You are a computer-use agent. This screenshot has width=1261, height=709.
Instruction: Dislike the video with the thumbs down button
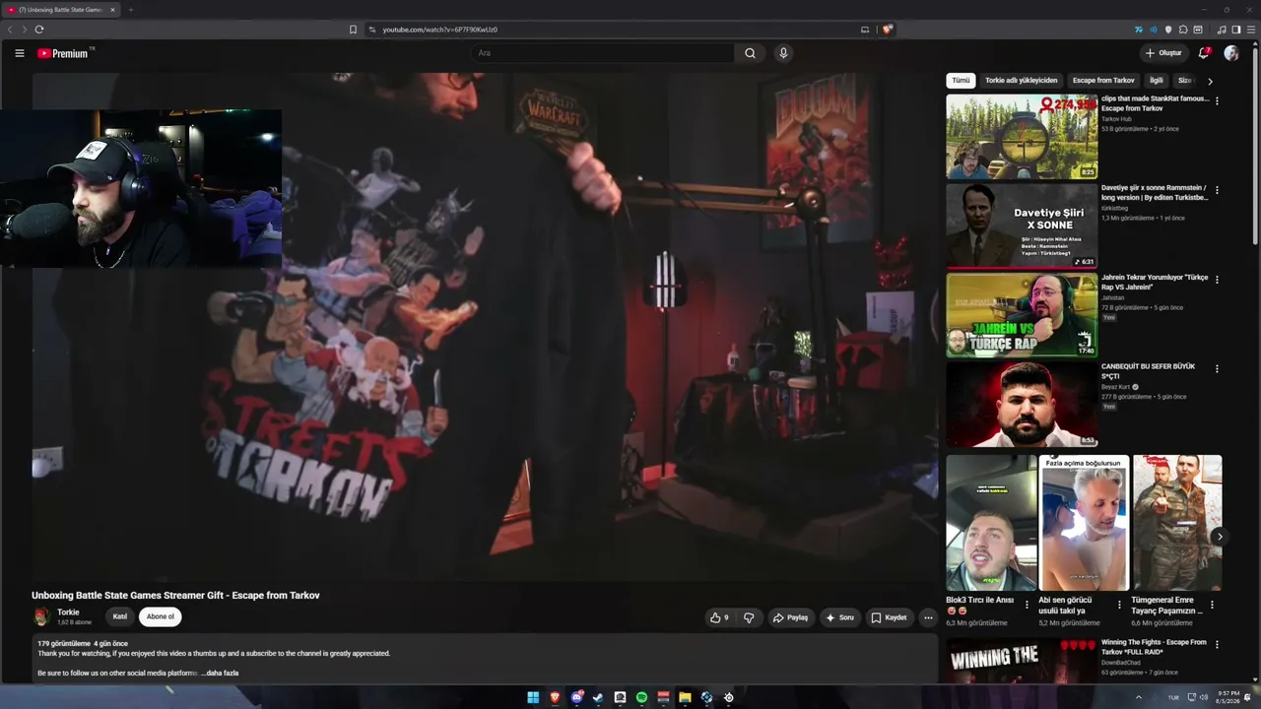coord(749,617)
